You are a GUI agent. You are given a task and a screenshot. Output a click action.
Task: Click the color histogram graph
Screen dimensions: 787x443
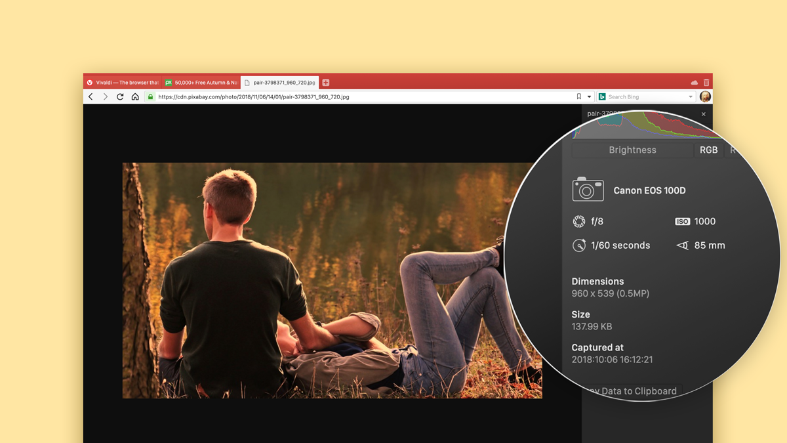[646, 125]
